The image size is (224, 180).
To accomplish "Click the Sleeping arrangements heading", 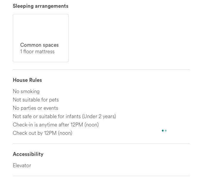I will point(40,6).
